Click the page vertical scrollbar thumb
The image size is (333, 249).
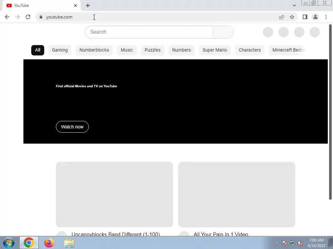click(330, 112)
